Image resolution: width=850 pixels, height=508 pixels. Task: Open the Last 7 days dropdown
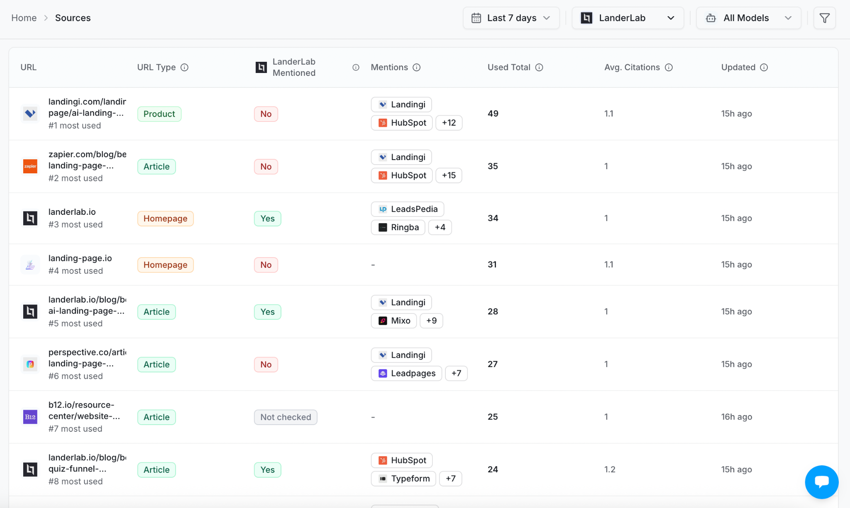point(511,18)
